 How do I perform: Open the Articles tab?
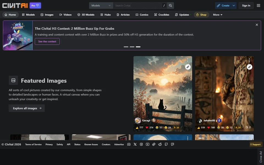tap(123, 15)
